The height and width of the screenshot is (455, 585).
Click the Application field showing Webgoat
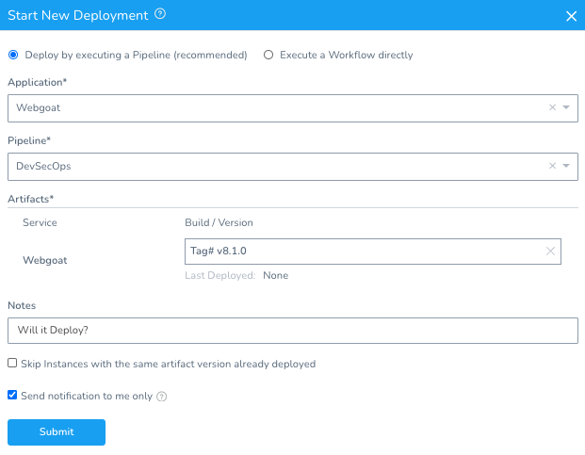[x=293, y=108]
